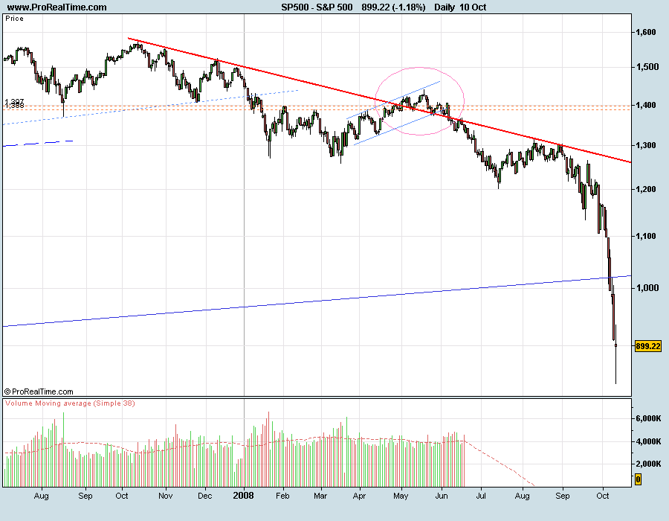Select the Dec month label
This screenshot has width=669, height=521.
(205, 496)
